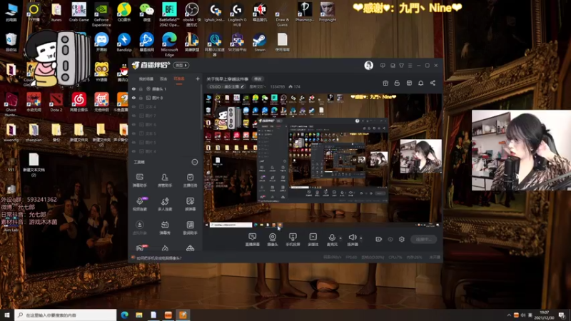
Task: Toggle the lock on 摄像头 1 source
Action: pyautogui.click(x=141, y=88)
